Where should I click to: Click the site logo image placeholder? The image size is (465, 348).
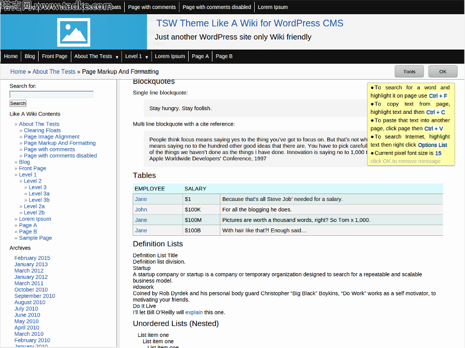pos(73,32)
